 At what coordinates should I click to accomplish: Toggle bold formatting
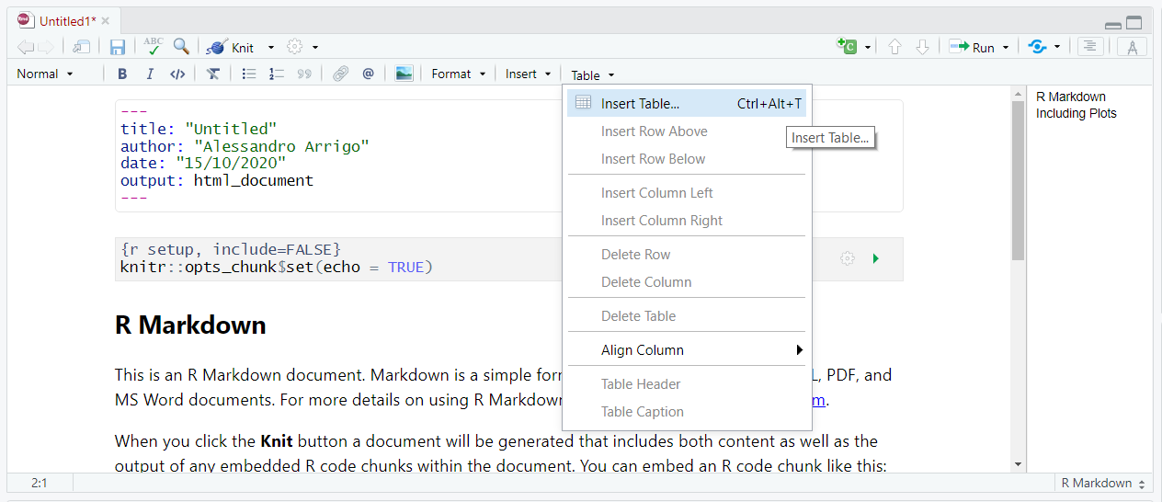tap(122, 74)
